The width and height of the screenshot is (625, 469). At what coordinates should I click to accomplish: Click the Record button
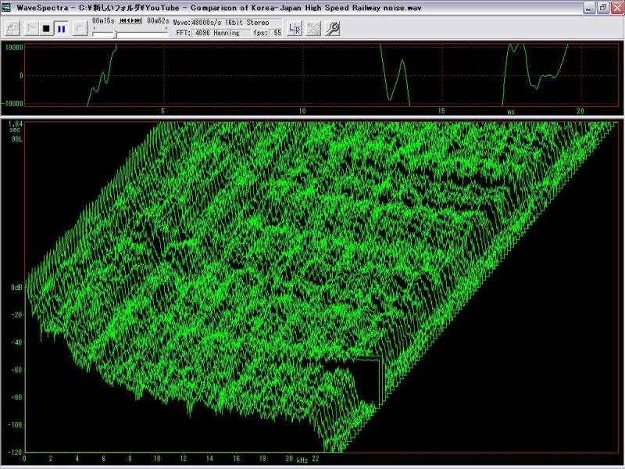click(x=80, y=29)
